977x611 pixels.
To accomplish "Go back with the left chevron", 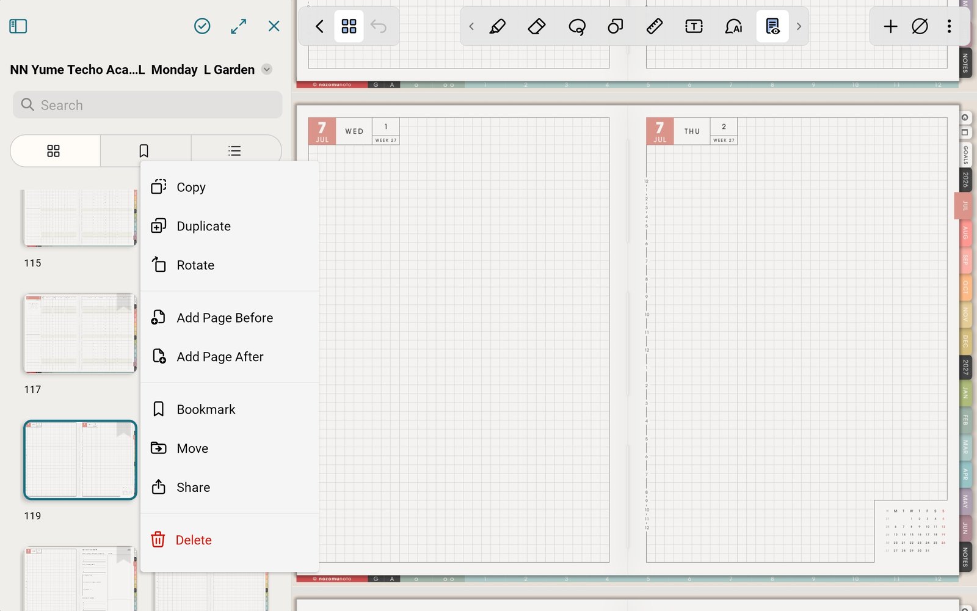I will [x=319, y=26].
